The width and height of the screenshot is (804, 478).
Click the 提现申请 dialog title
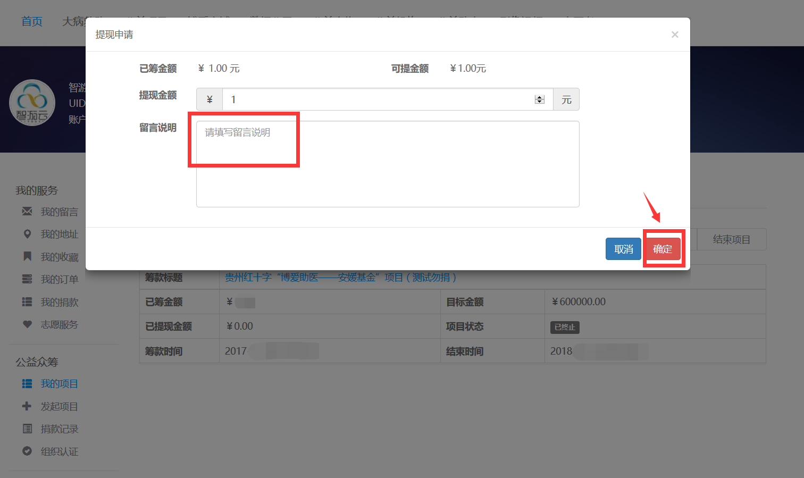click(x=114, y=35)
